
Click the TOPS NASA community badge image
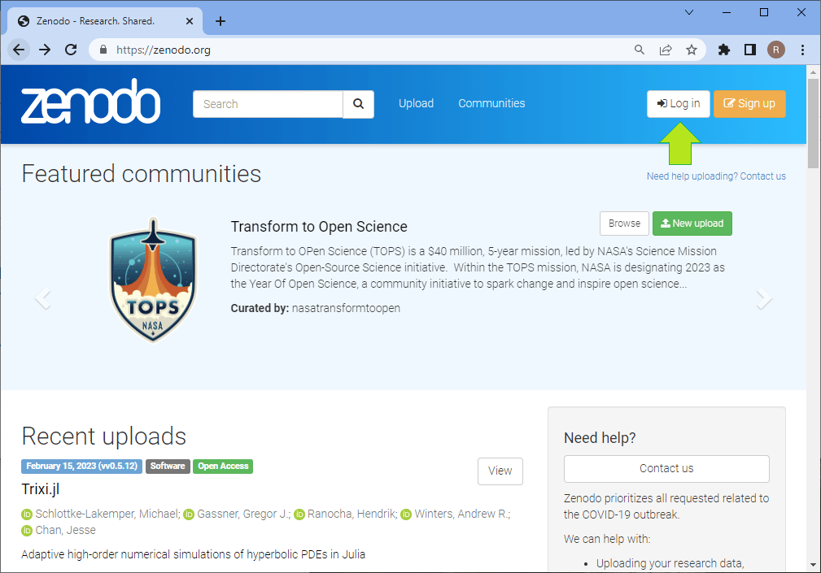coord(152,280)
